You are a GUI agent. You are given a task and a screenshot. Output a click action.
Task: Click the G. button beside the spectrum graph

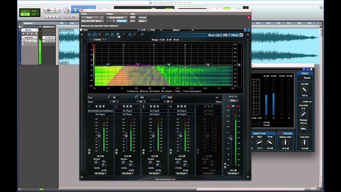pos(239,65)
